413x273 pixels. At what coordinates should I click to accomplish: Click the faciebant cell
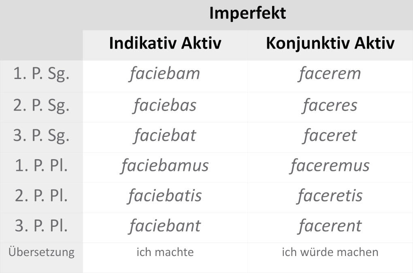pos(165,226)
